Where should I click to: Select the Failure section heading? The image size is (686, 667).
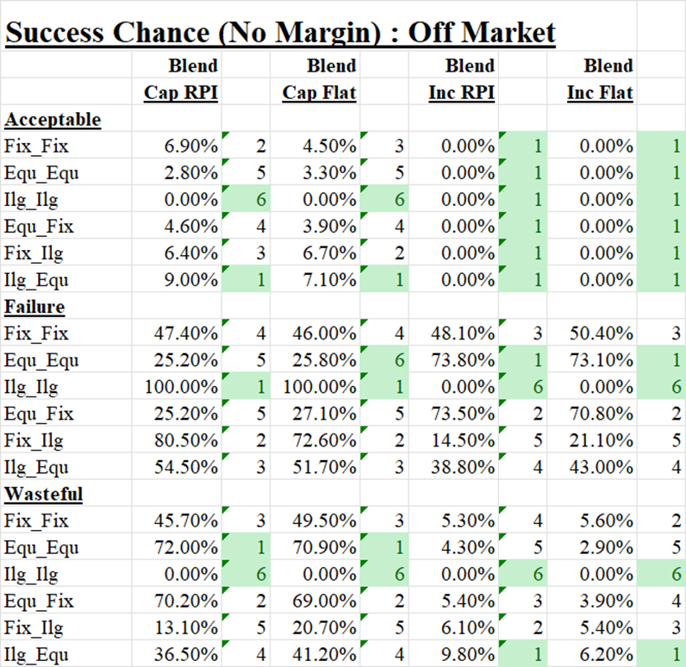pos(34,307)
